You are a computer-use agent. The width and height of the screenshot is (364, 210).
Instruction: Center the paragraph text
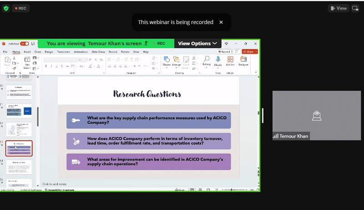(115, 66)
